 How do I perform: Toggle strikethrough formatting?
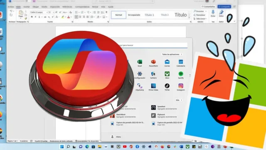pos(45,17)
